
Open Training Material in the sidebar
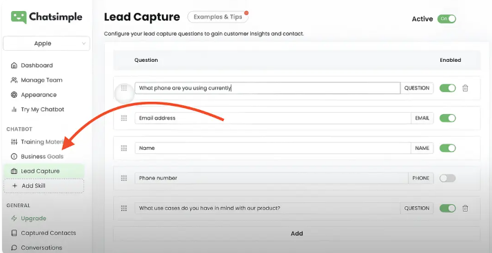[x=42, y=142]
